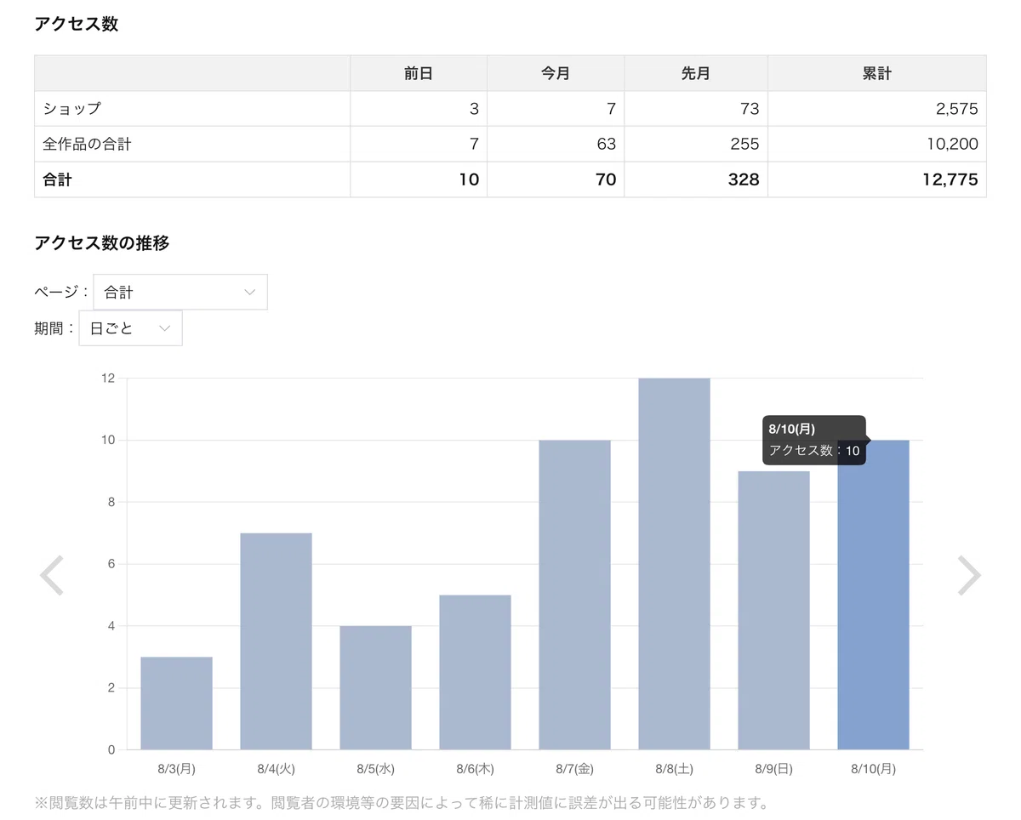Click the ショップ row label
The image size is (1021, 820).
(x=72, y=109)
